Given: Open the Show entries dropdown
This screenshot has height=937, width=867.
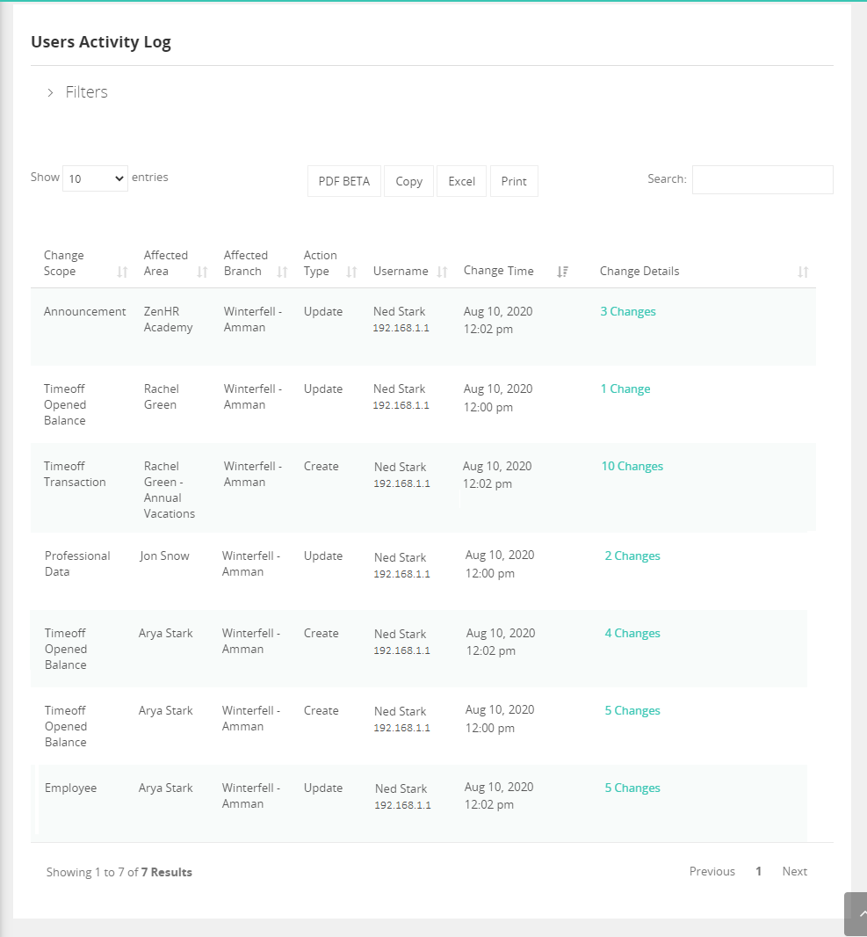Looking at the screenshot, I should [x=95, y=178].
